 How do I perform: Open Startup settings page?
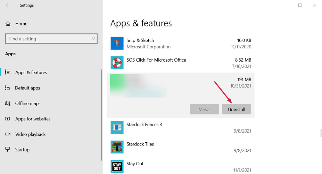22,150
